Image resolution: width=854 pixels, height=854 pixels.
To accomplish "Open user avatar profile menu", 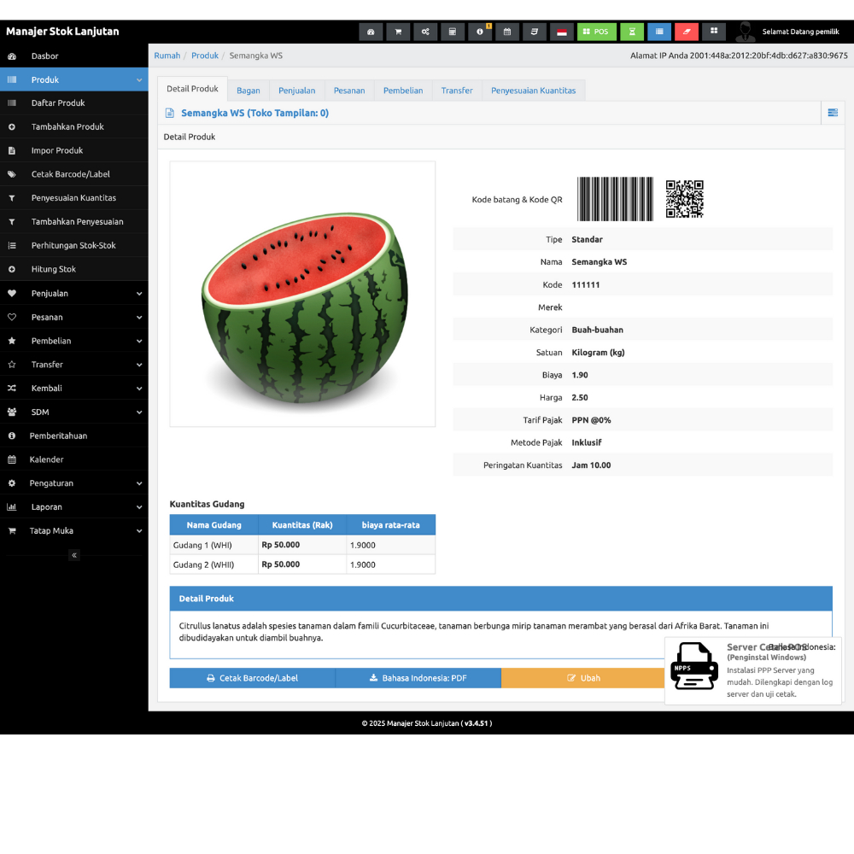I will [x=745, y=32].
